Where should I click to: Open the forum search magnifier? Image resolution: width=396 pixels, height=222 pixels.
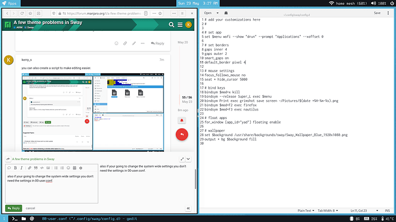pos(172,25)
